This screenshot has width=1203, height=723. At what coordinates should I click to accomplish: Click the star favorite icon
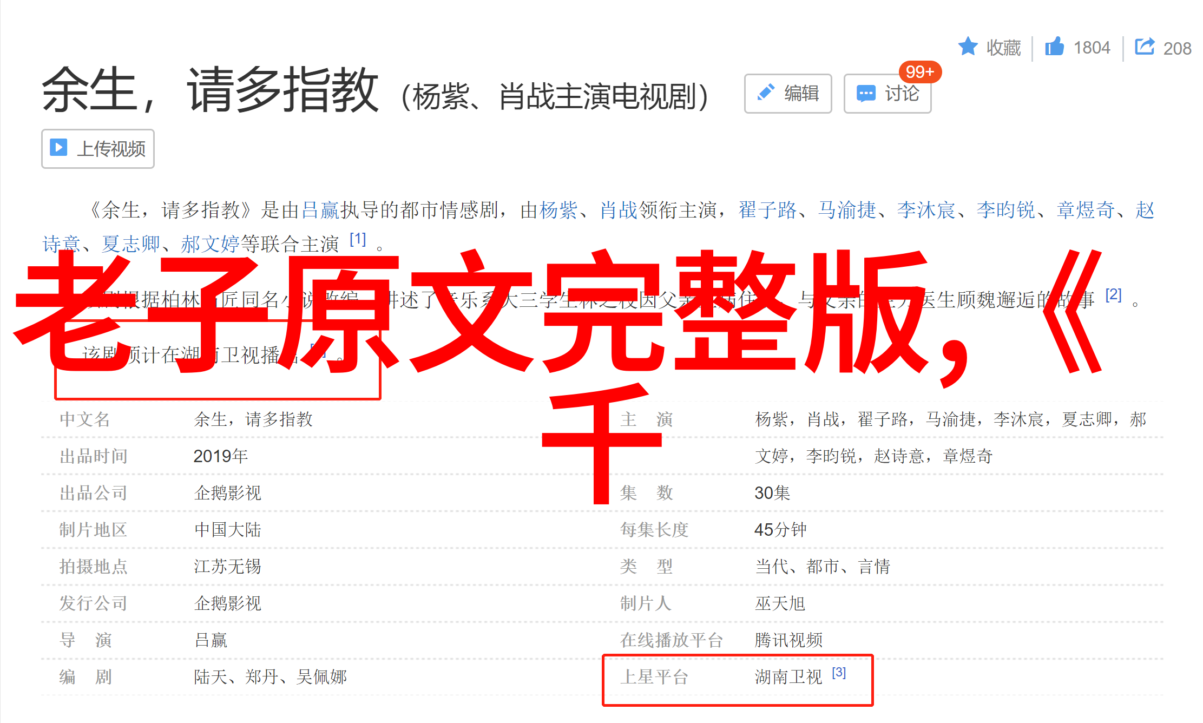click(968, 47)
